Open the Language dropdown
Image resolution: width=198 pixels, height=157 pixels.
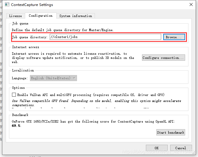point(53,78)
